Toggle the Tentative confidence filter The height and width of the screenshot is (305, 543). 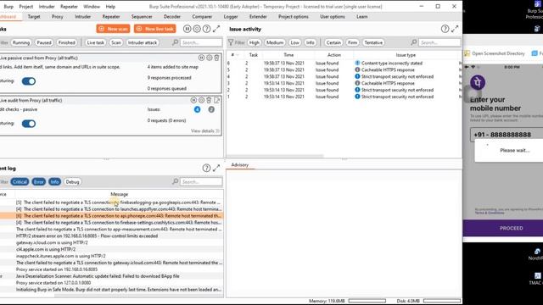point(373,42)
